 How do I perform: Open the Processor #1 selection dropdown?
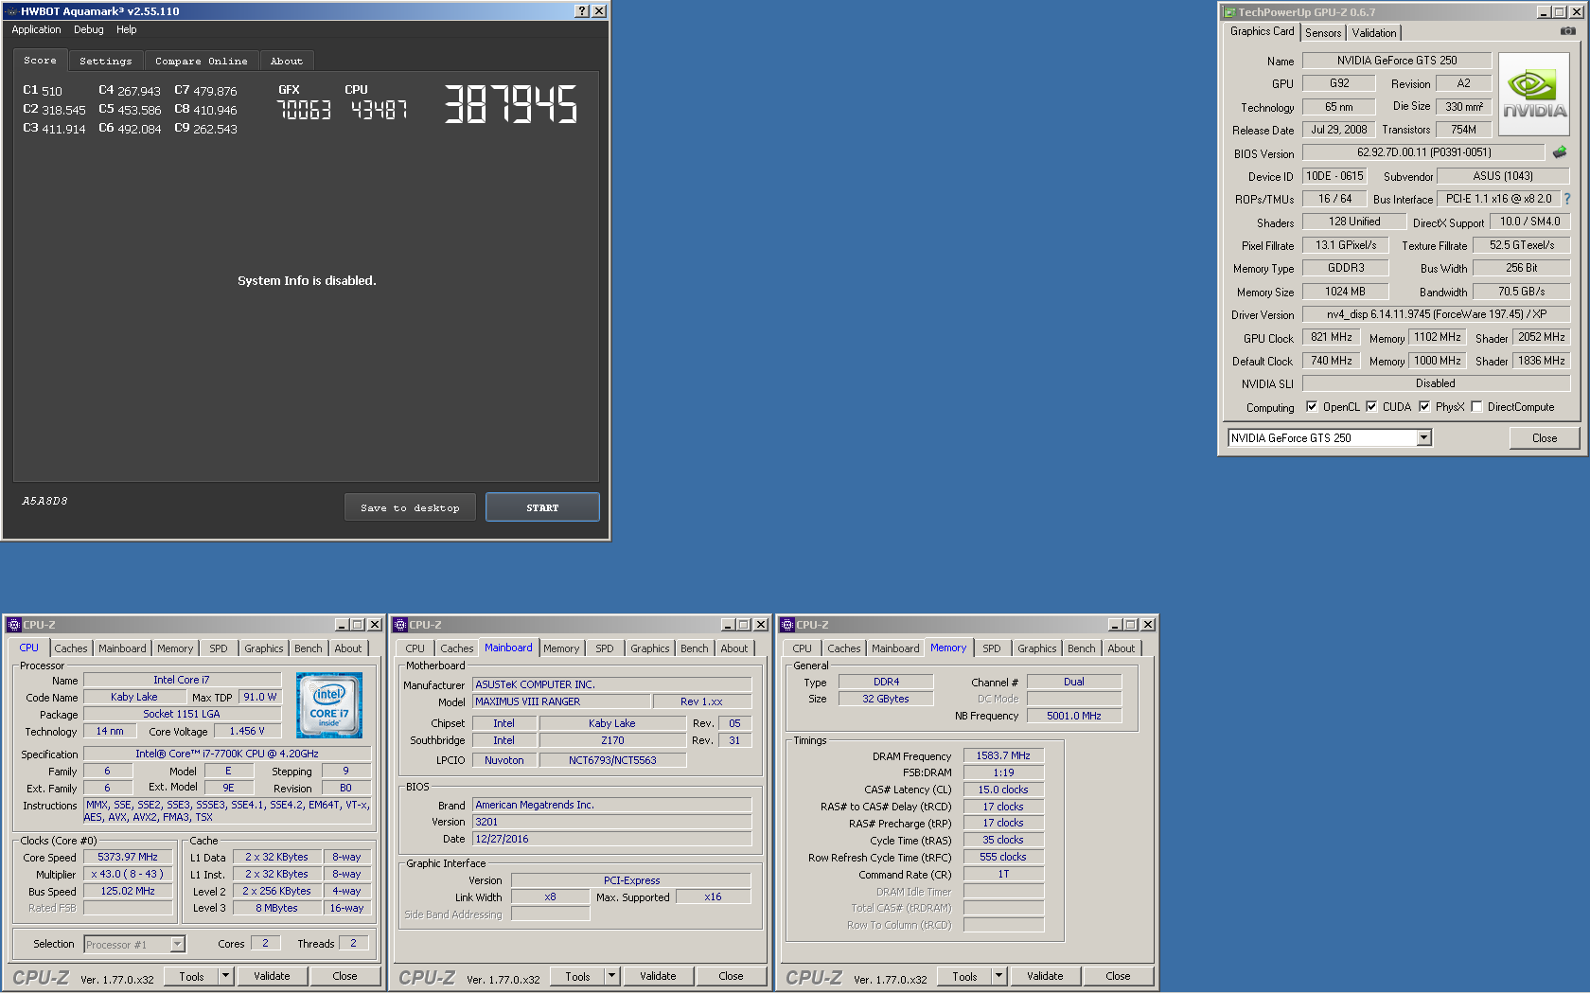pyautogui.click(x=177, y=944)
